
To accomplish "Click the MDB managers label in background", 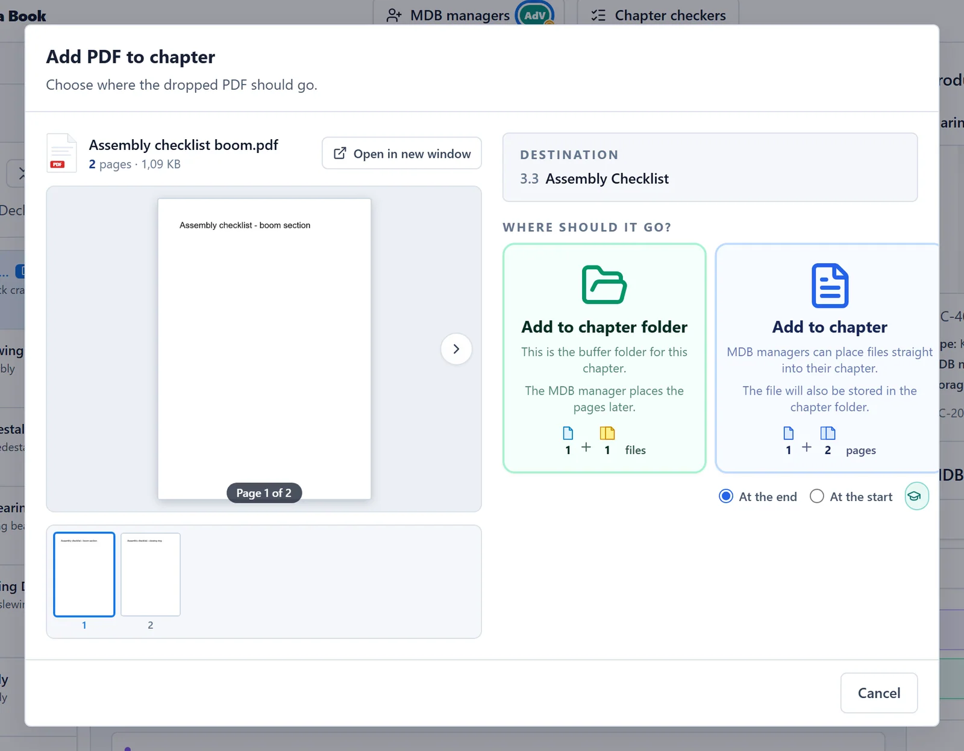I will [x=460, y=15].
